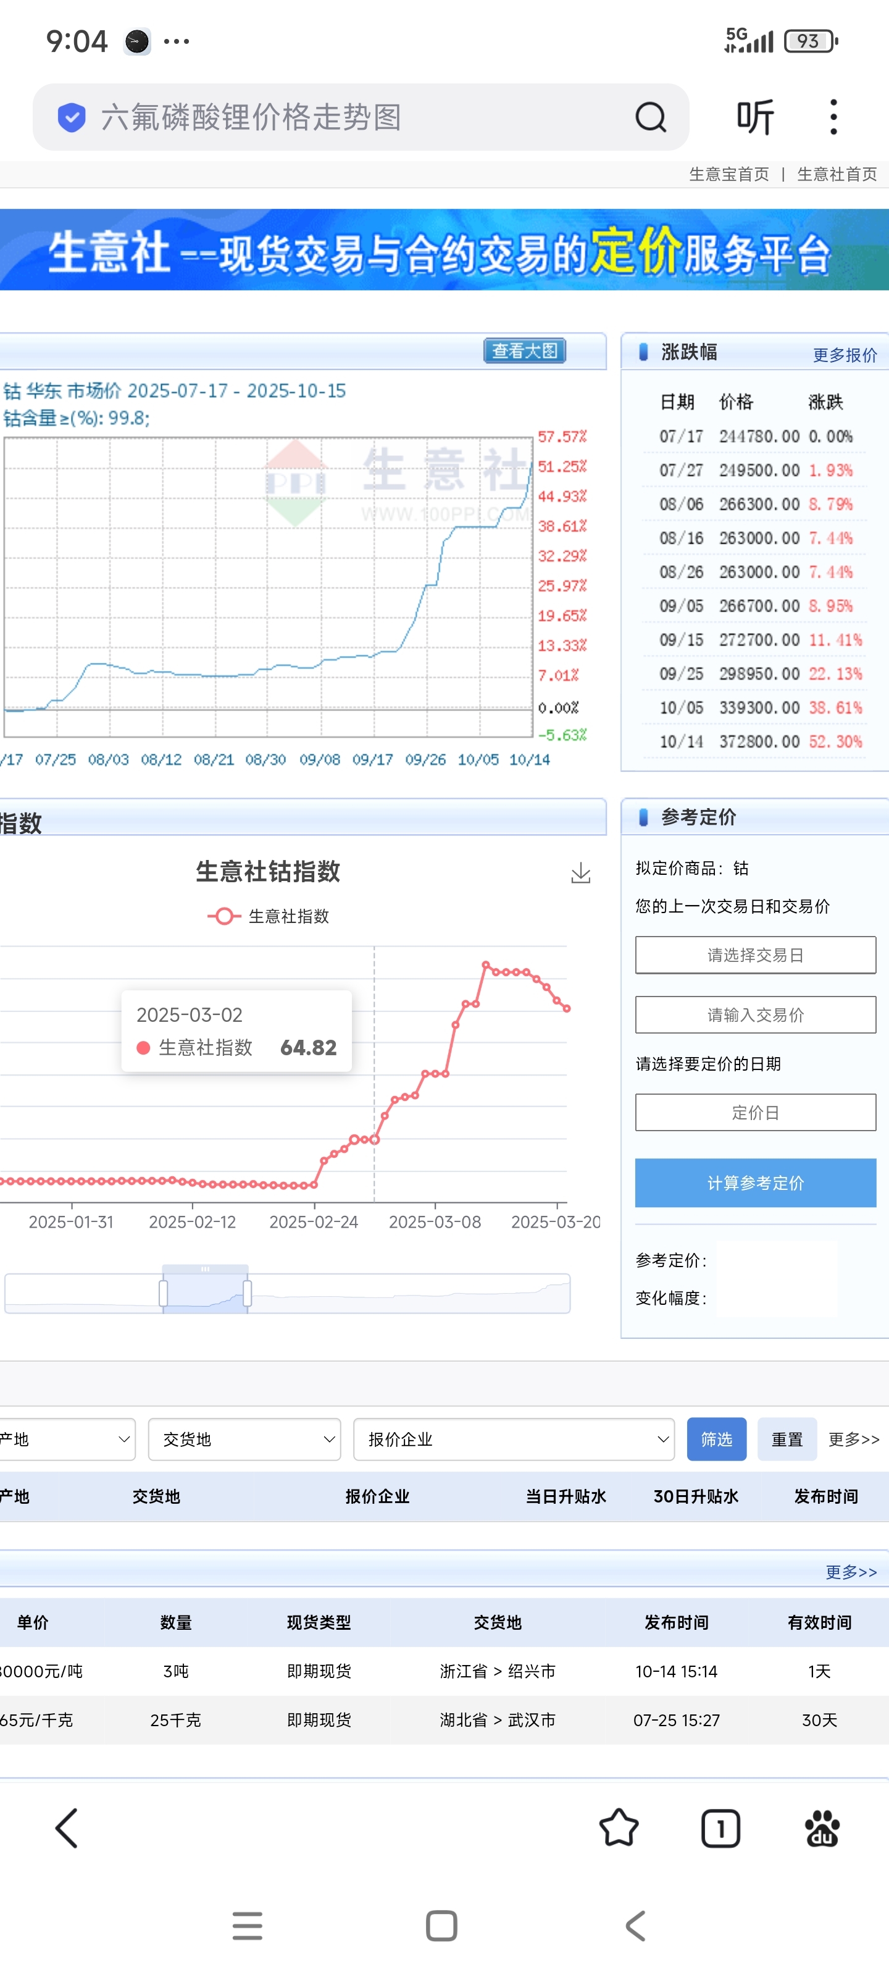
Task: Click 计算参考定价 button
Action: (x=756, y=1182)
